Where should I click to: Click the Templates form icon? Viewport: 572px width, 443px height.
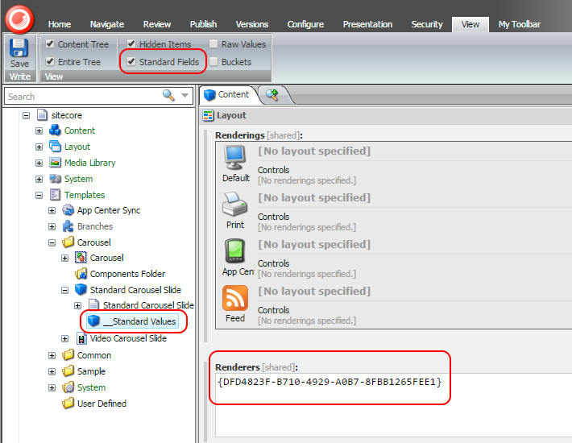(x=55, y=194)
